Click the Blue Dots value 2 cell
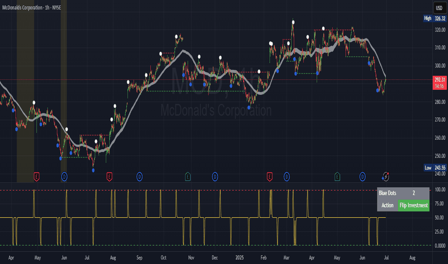 (413, 193)
